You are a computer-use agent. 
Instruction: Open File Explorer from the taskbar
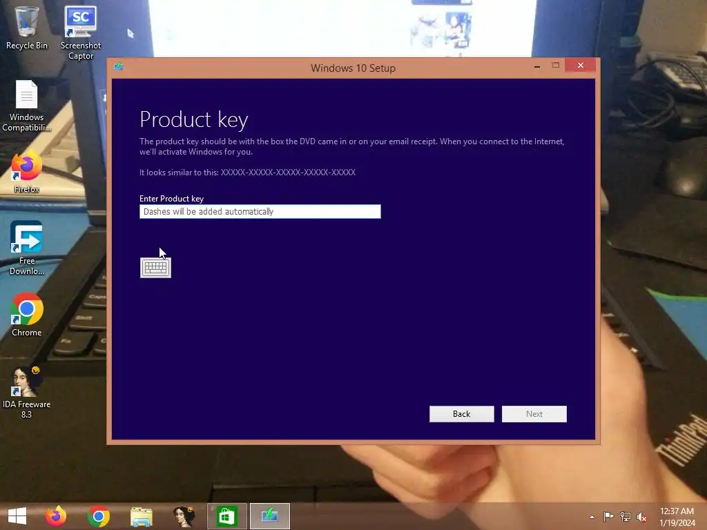click(141, 516)
